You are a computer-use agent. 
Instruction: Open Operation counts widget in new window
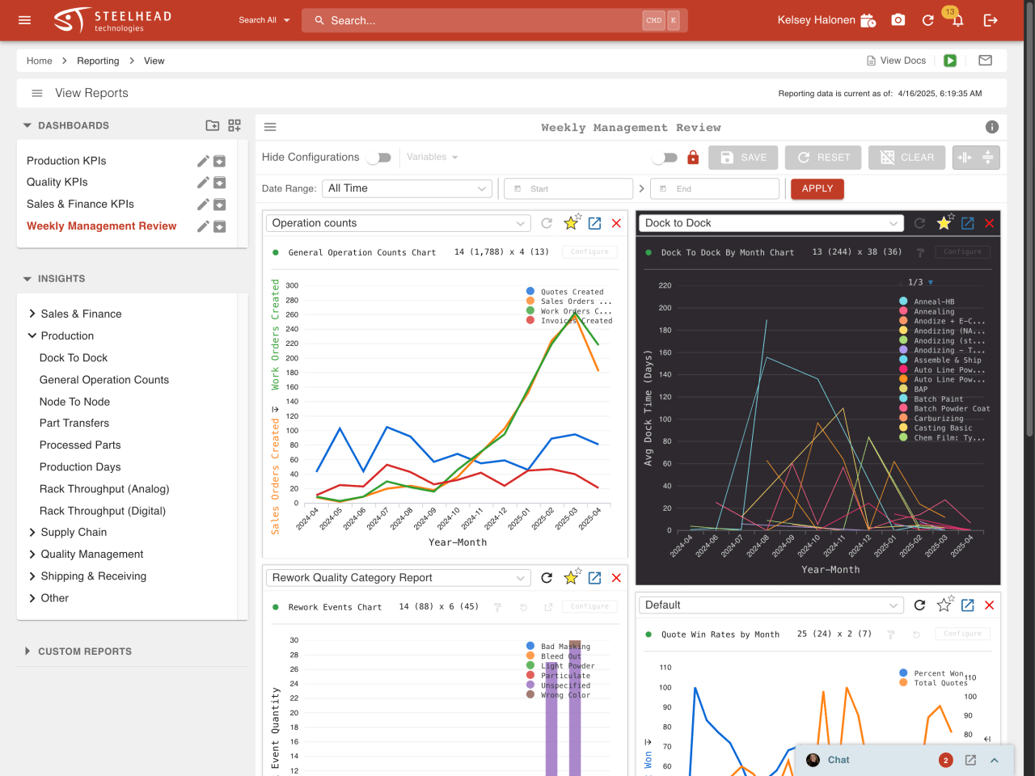click(594, 223)
